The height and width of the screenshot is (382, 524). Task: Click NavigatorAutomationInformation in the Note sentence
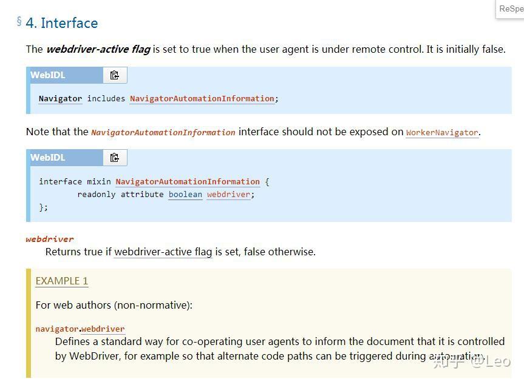[x=163, y=132]
